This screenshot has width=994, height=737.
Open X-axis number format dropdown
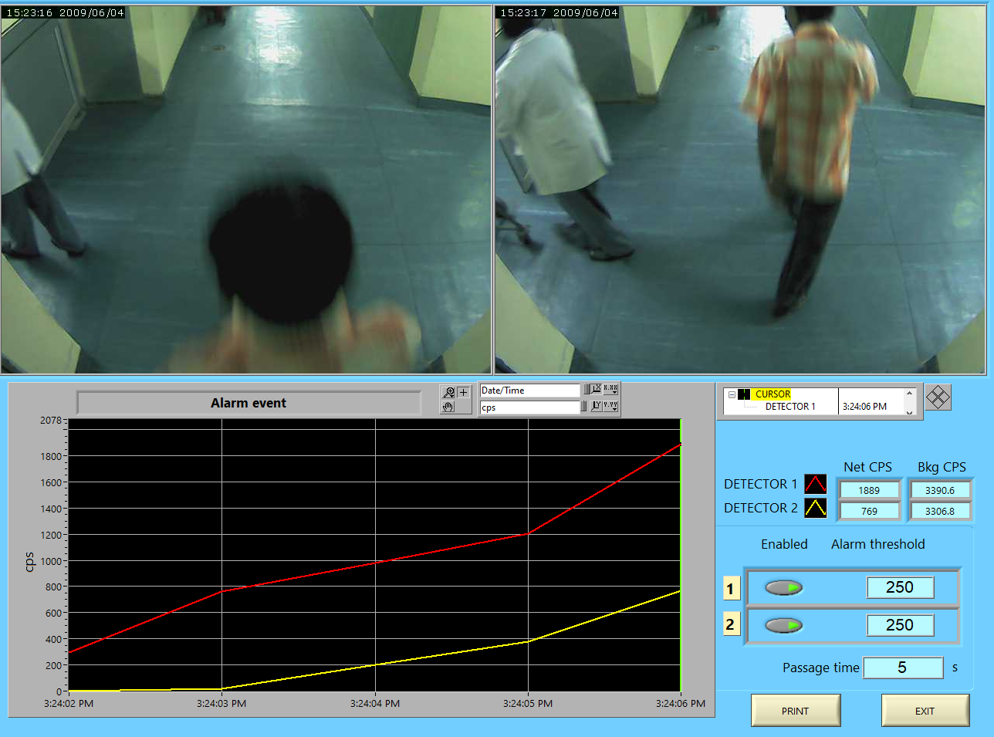(x=610, y=389)
